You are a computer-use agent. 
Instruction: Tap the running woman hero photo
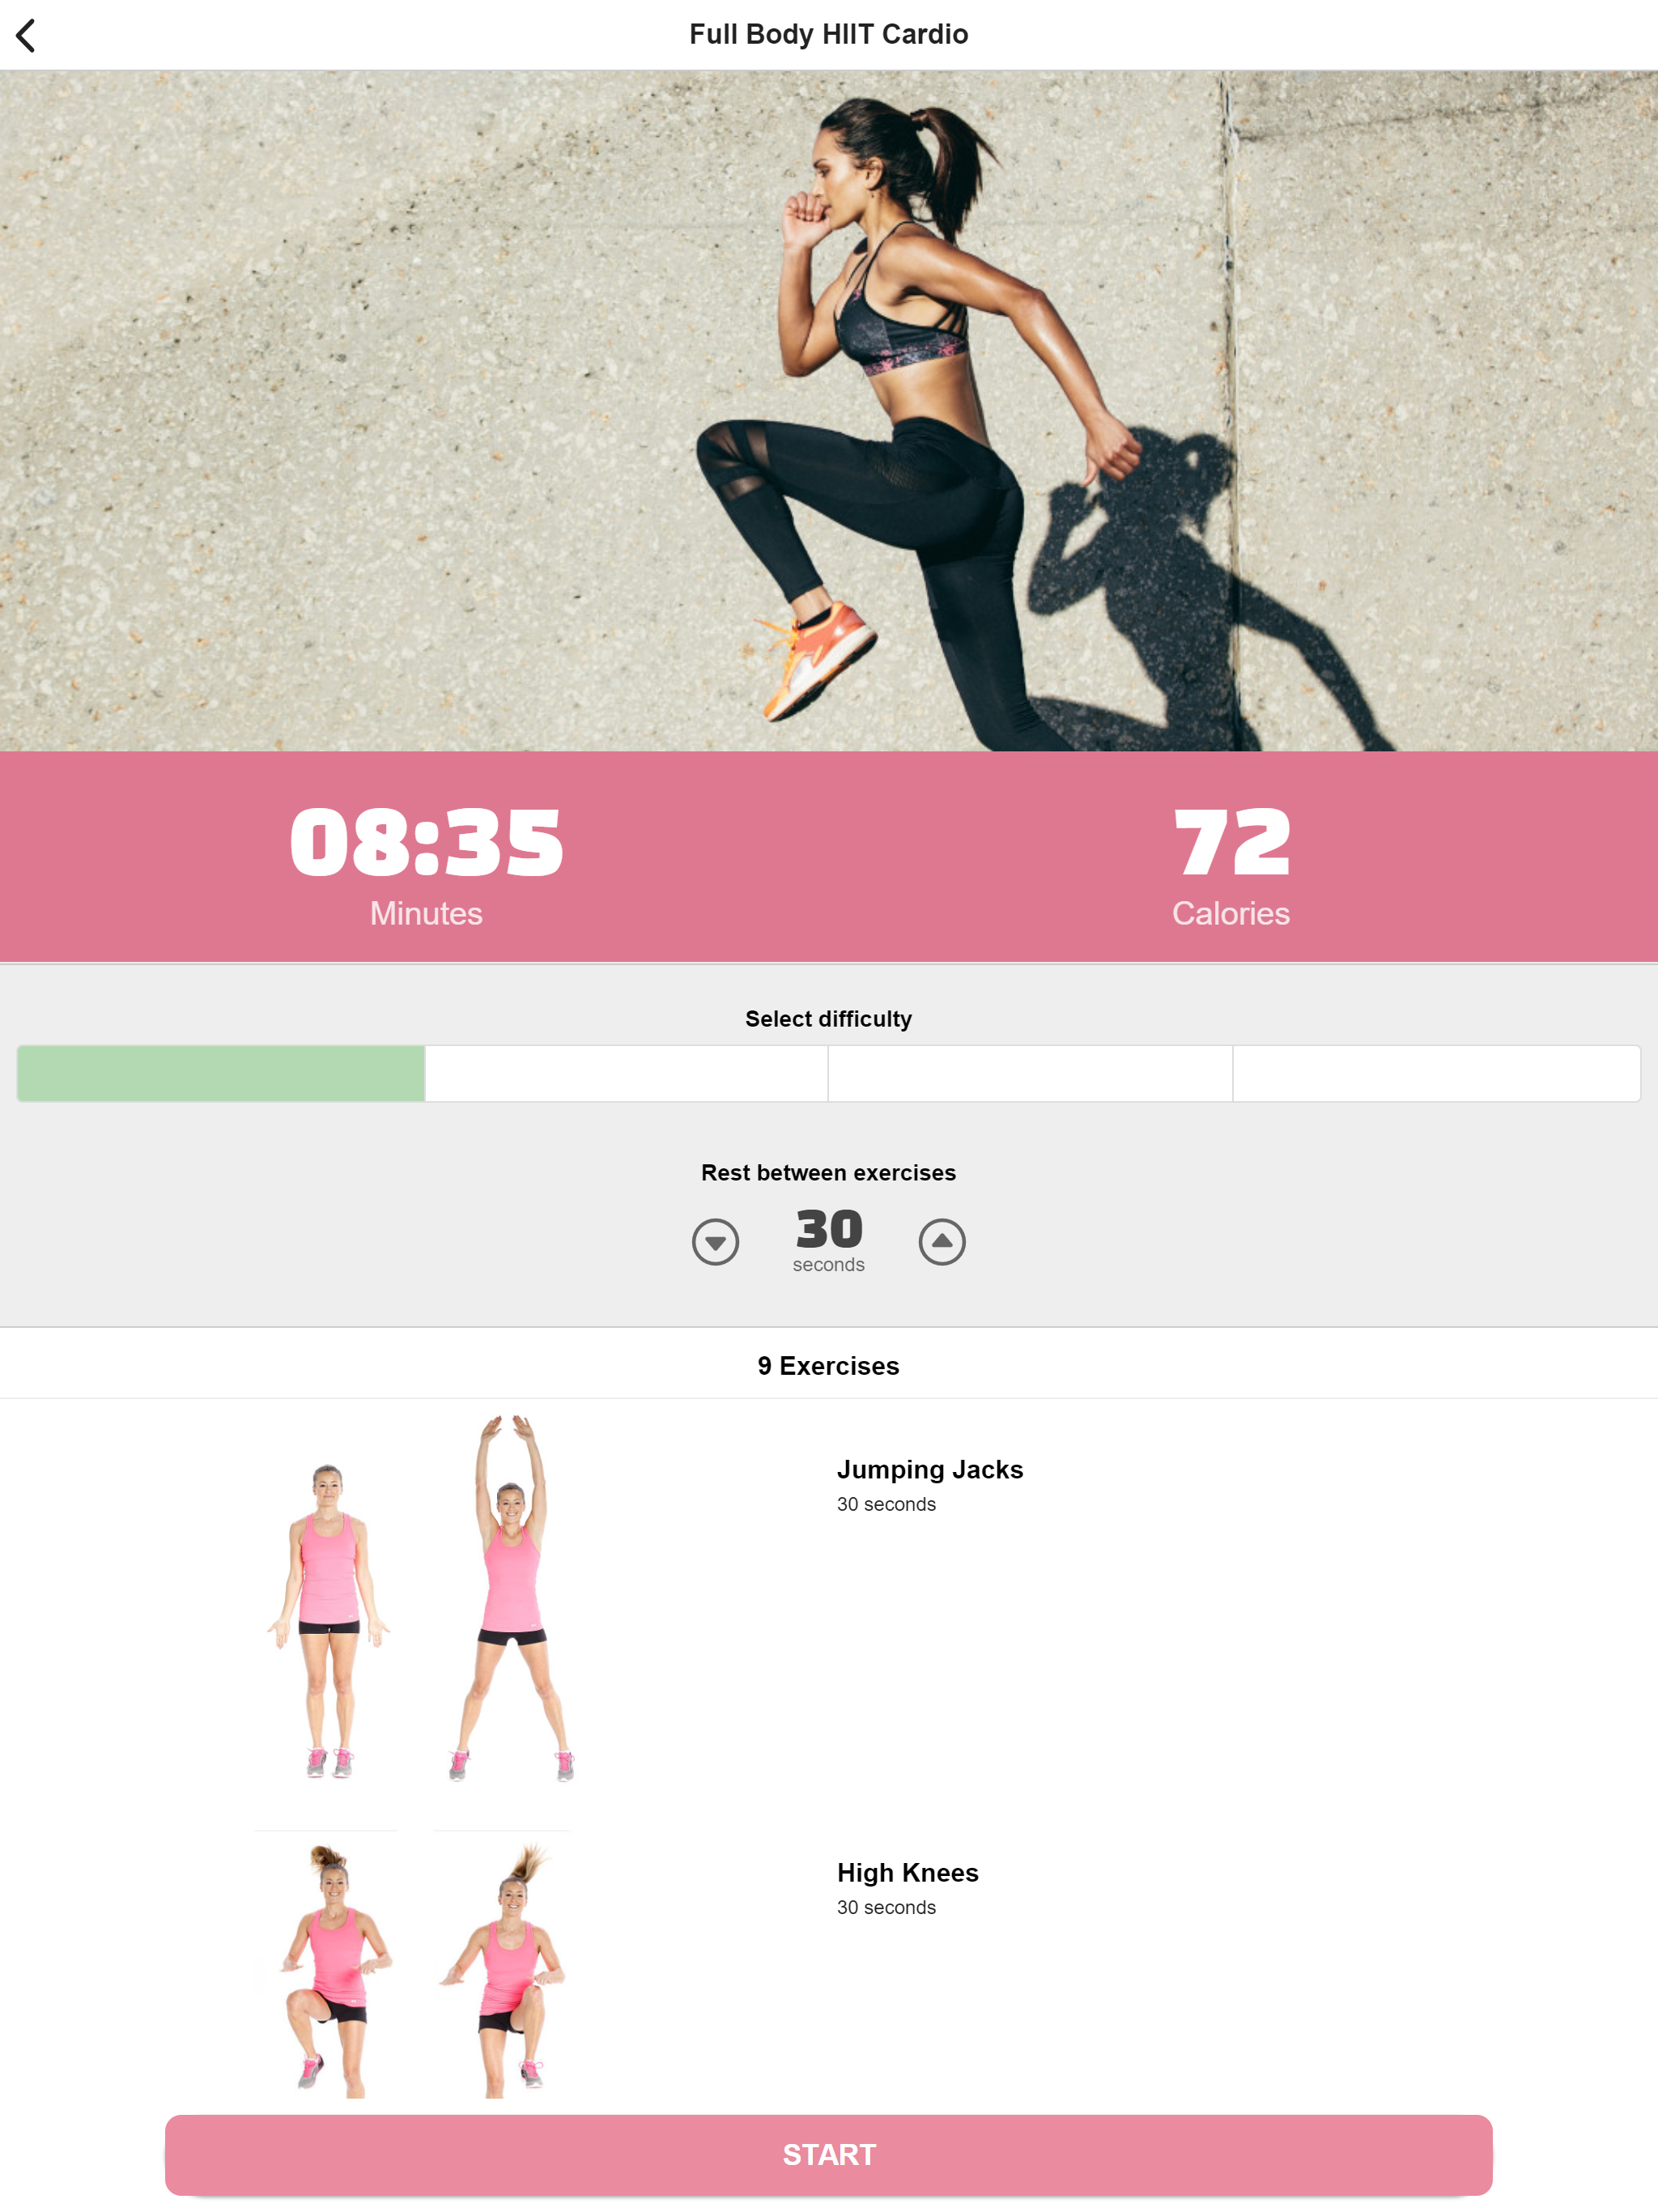[x=829, y=410]
